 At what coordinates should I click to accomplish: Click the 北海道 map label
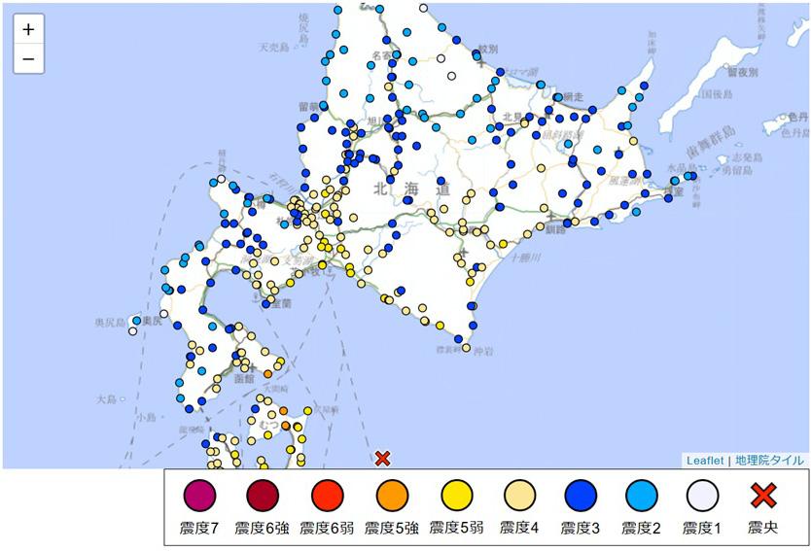pos(412,189)
